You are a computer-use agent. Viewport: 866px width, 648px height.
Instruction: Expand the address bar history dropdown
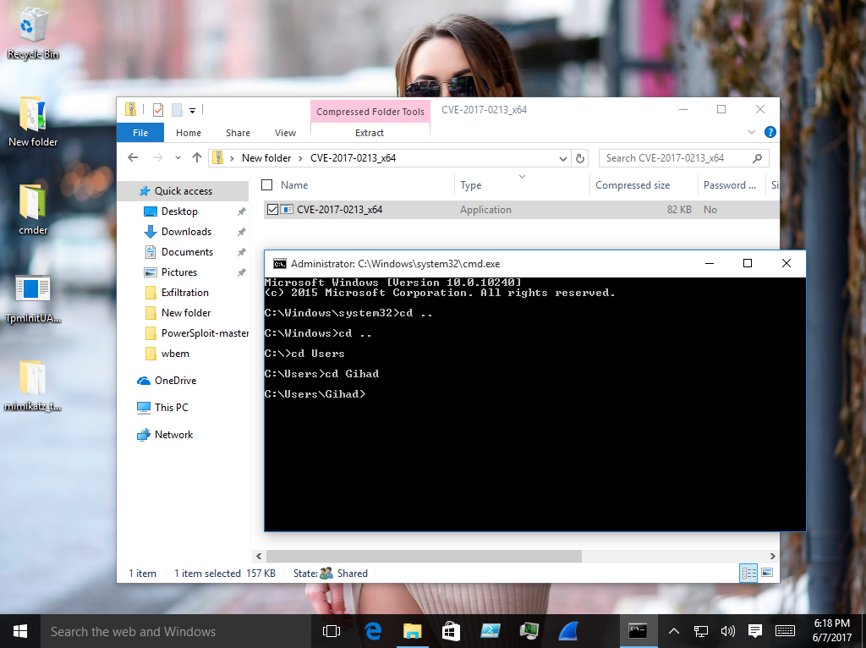coord(562,158)
